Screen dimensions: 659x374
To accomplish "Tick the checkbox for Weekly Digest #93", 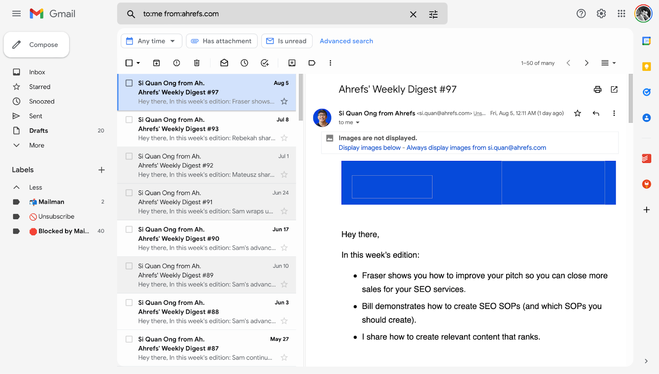I will tap(129, 120).
